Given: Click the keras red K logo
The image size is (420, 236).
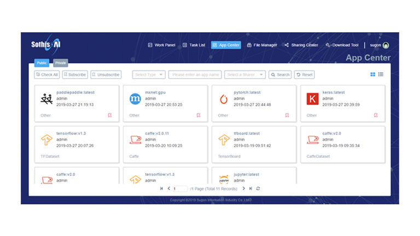Looking at the screenshot, I should pyautogui.click(x=312, y=99).
